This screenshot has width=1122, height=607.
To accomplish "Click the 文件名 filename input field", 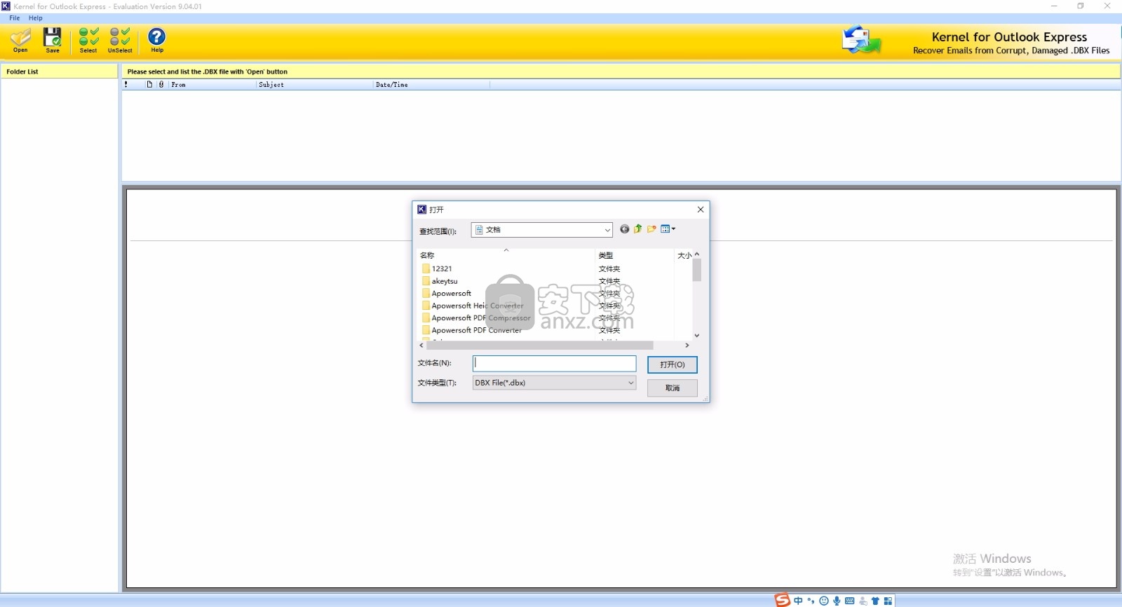I will pos(555,363).
